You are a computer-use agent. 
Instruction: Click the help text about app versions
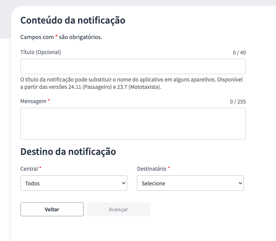click(133, 83)
